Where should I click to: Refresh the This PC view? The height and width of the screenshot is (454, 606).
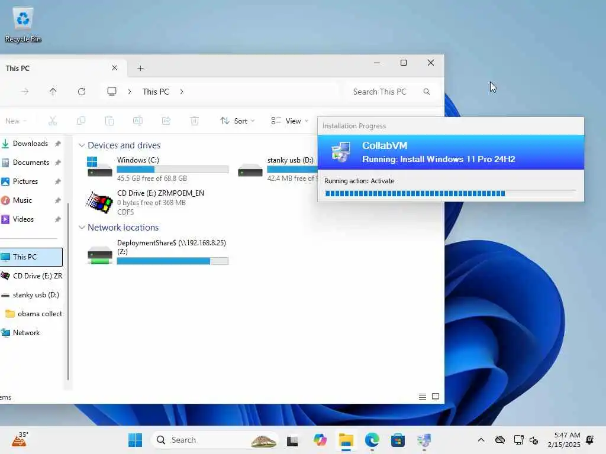pos(82,92)
